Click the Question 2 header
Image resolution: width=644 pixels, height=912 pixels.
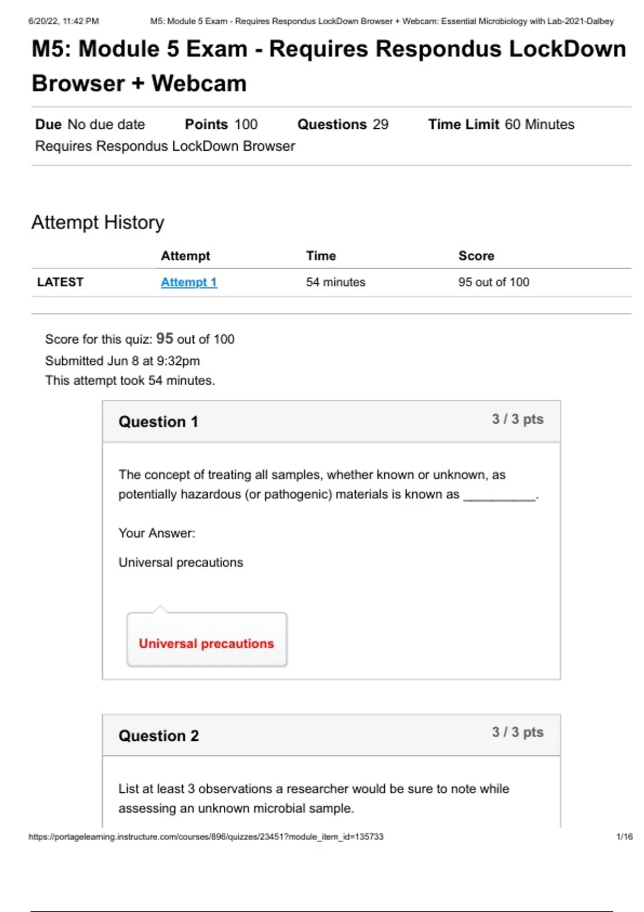click(158, 736)
